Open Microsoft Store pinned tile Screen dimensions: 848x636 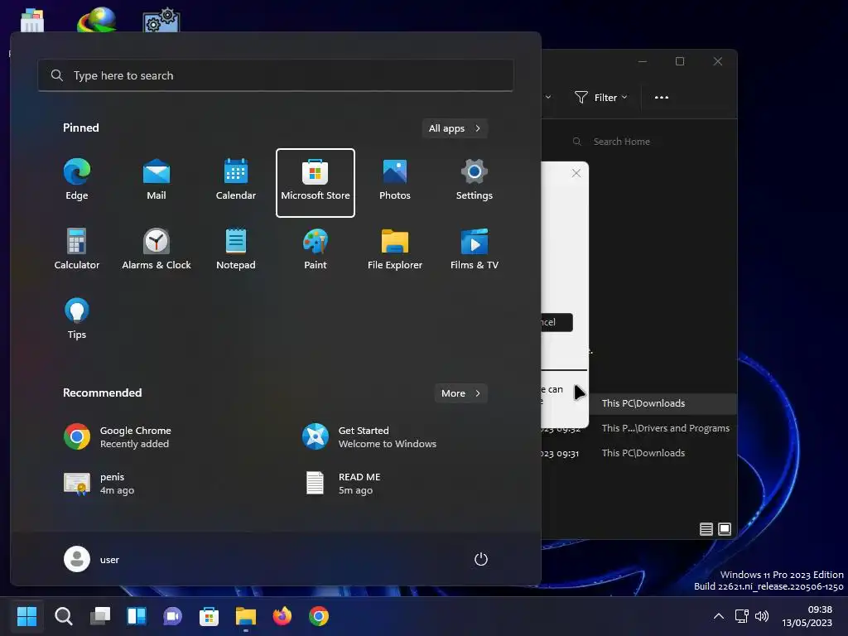point(316,183)
